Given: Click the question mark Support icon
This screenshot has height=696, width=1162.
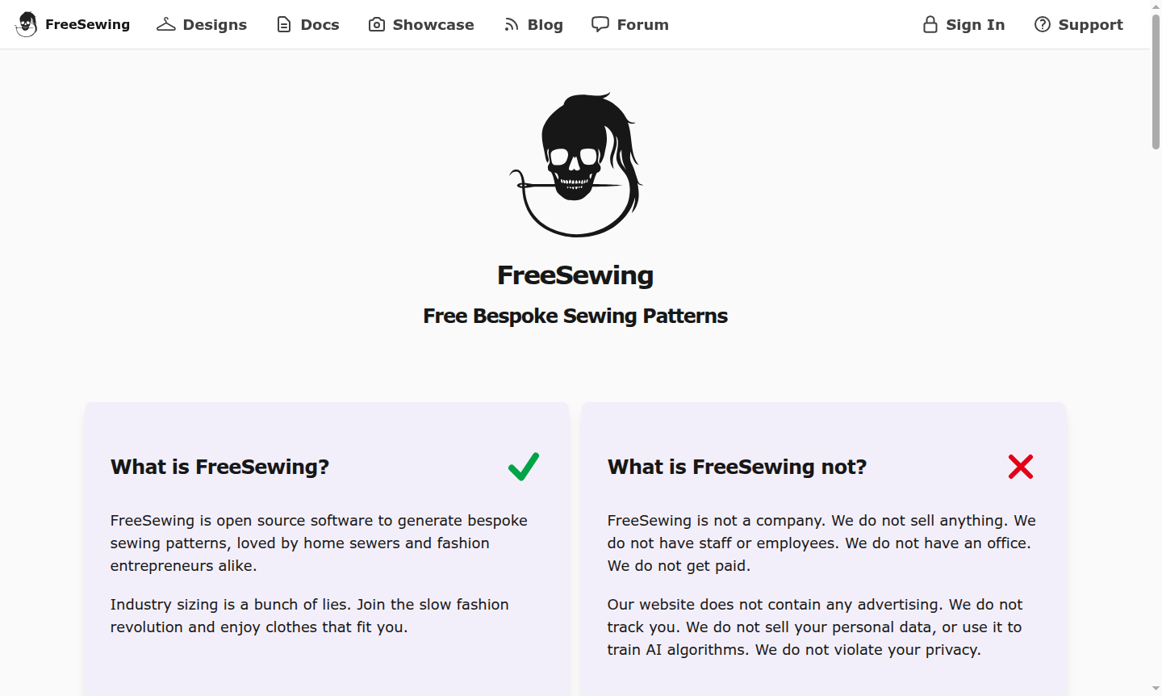Looking at the screenshot, I should pos(1043,24).
